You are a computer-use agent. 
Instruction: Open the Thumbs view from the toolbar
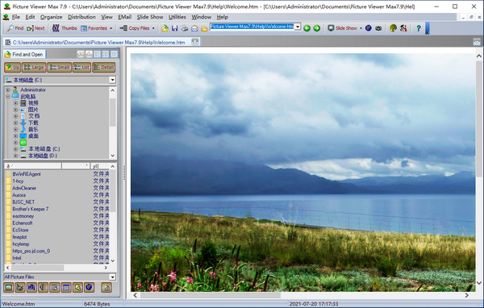click(x=65, y=28)
